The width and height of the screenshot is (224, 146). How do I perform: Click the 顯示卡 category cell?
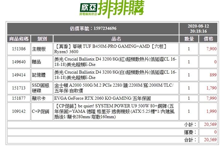pyautogui.click(x=42, y=98)
